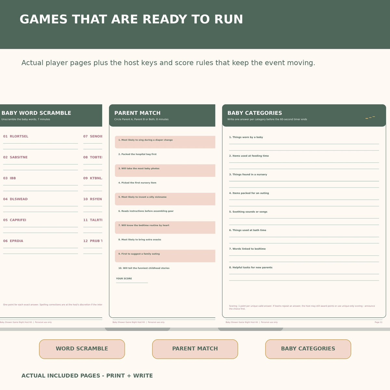
Task: Click 'One point for each exact answer' scoring note
Action: [53, 305]
